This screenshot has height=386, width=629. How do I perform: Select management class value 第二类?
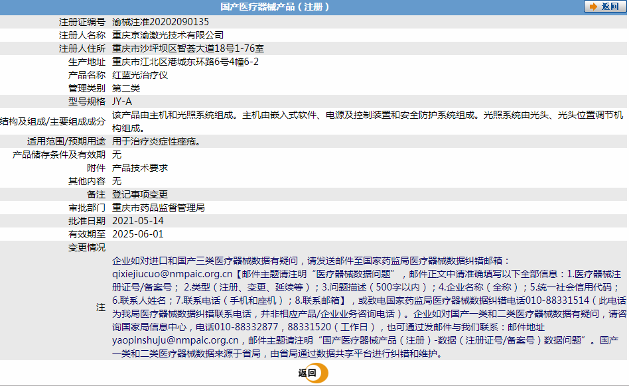pos(126,88)
